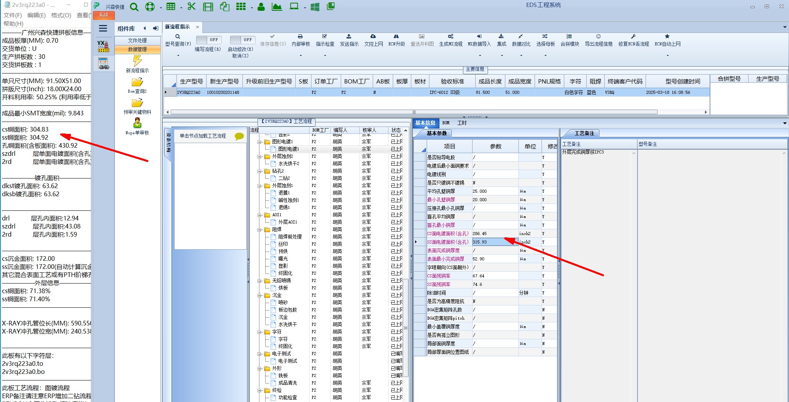Click the magnifier search icon in the top quick-access bar

pos(134,7)
